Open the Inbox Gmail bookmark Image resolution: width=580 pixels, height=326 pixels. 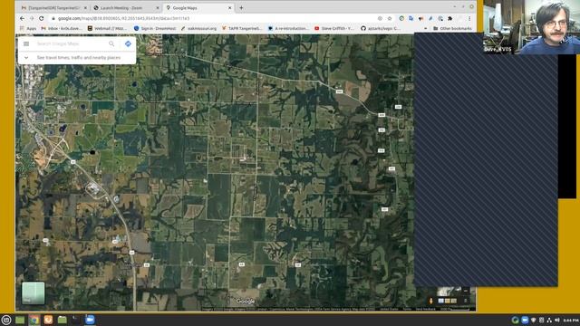tap(62, 28)
